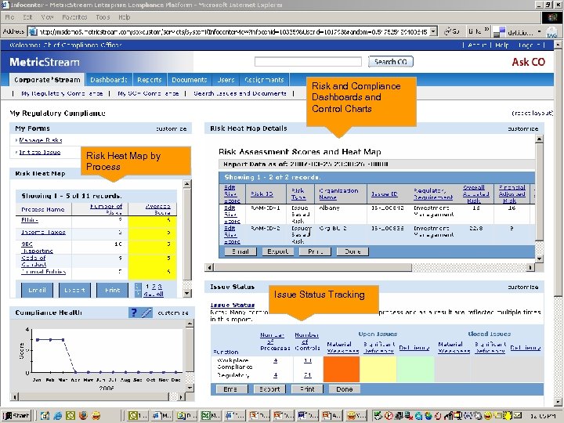Click the customize link in the My Forms header

click(x=172, y=128)
